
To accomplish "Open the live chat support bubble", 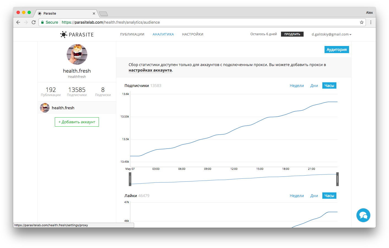I will (x=363, y=215).
